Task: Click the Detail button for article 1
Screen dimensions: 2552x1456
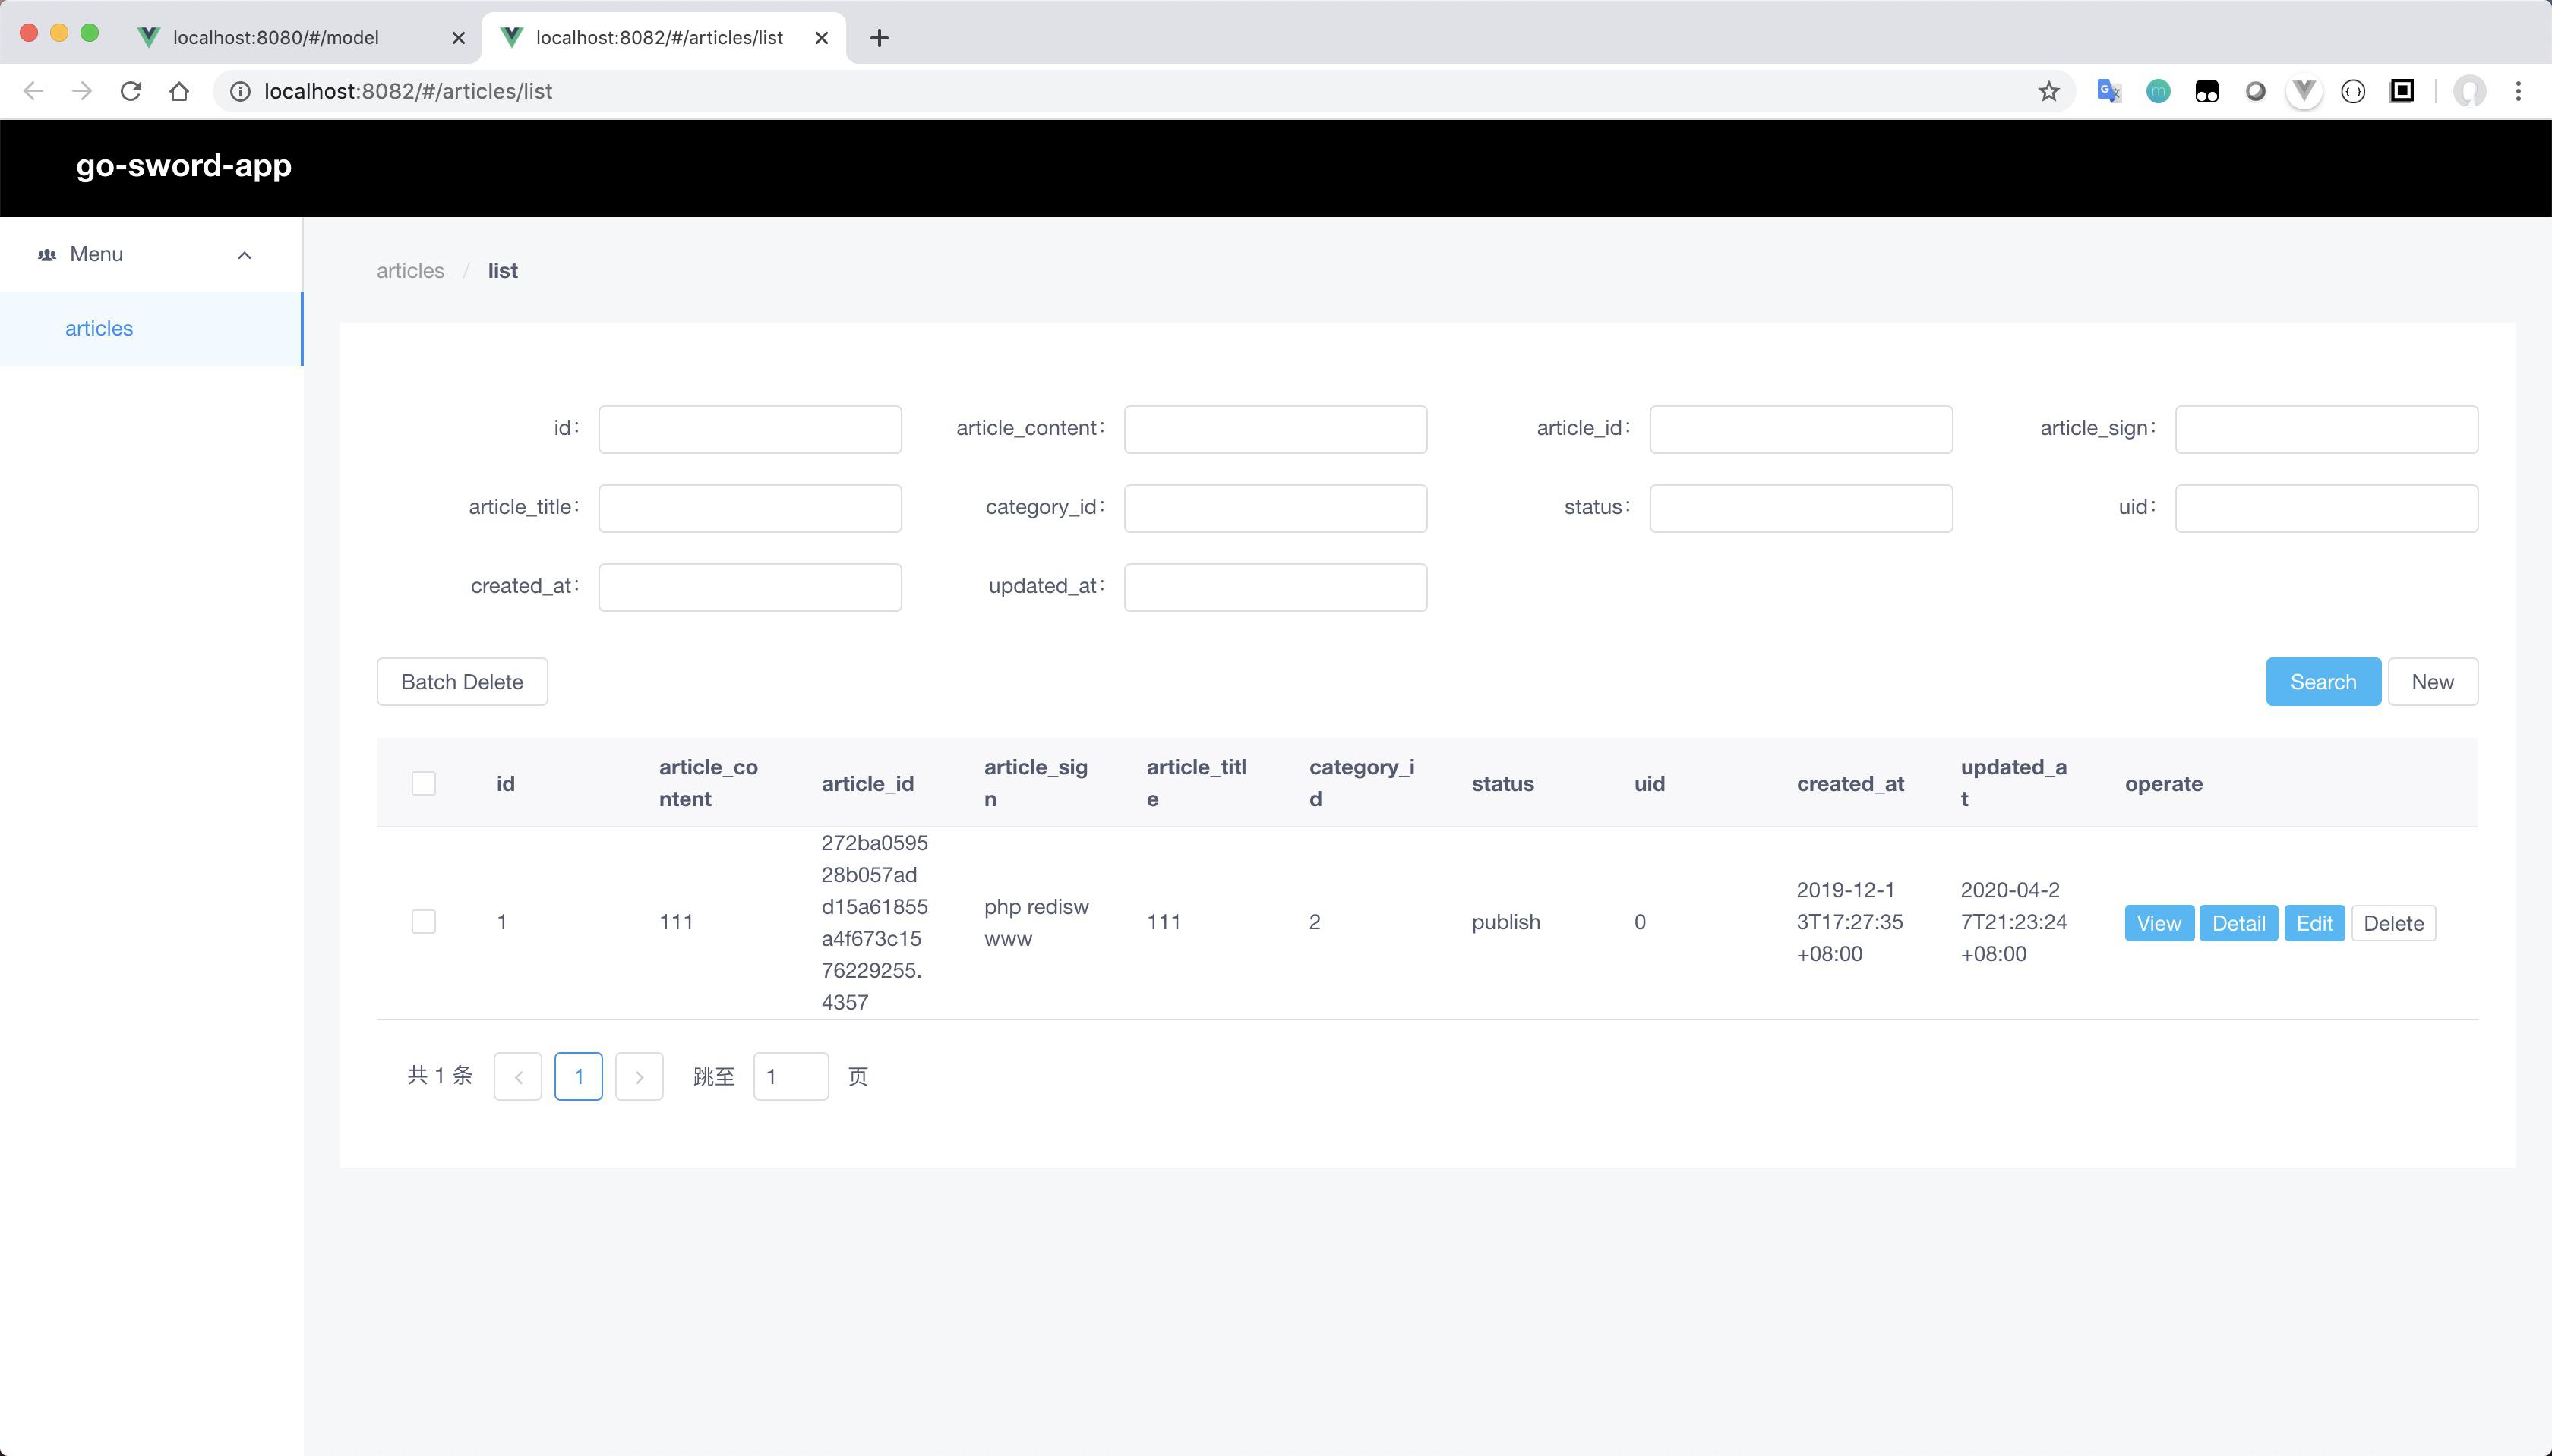Action: [2237, 922]
